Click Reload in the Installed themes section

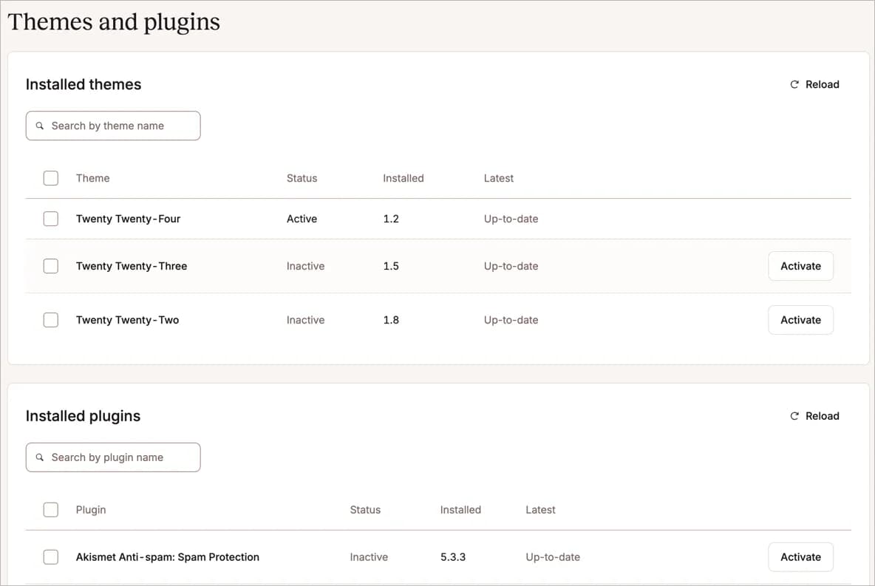pyautogui.click(x=820, y=84)
